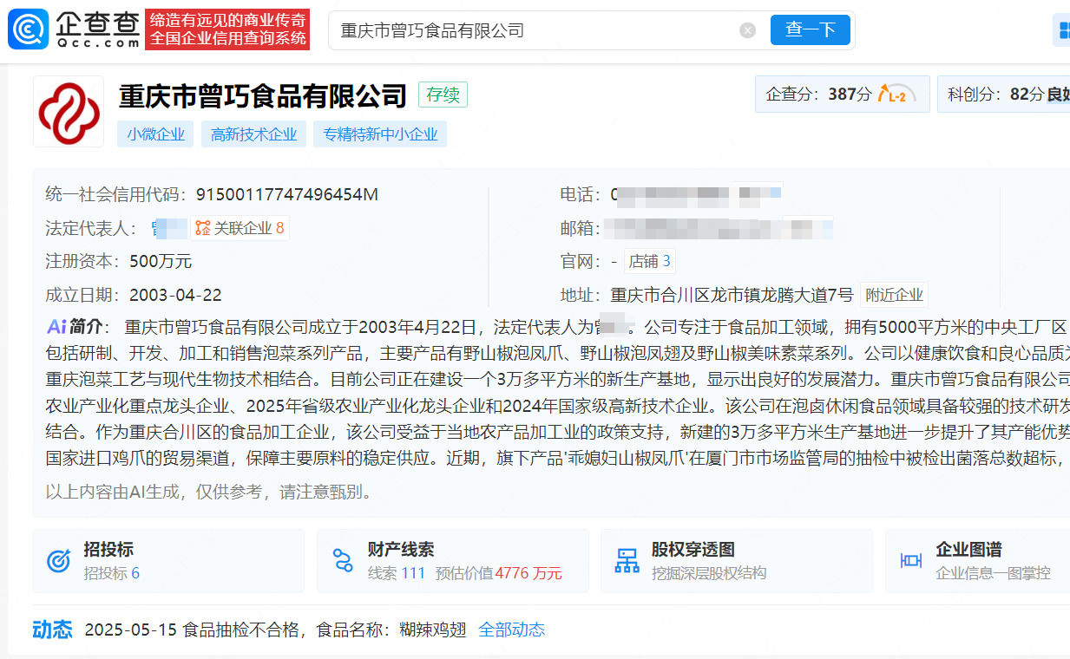Screen dimensions: 1070x659
Task: Click the 招投标 target icon
Action: pos(58,561)
